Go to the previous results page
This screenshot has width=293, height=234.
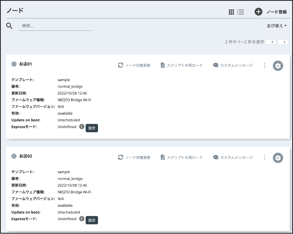pos(271,42)
